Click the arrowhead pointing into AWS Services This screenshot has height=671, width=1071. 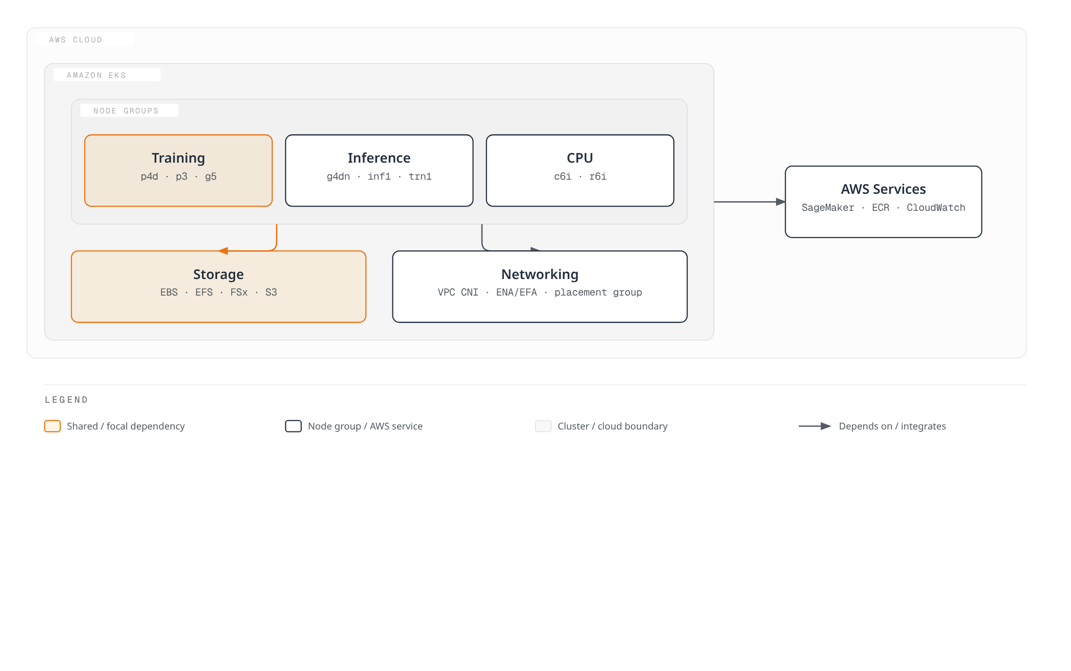click(780, 202)
